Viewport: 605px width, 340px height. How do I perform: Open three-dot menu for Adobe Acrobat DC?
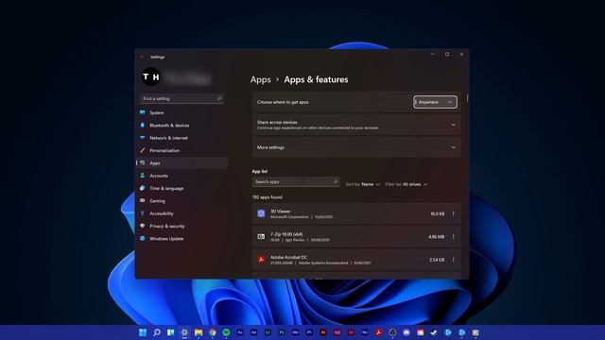pos(454,260)
